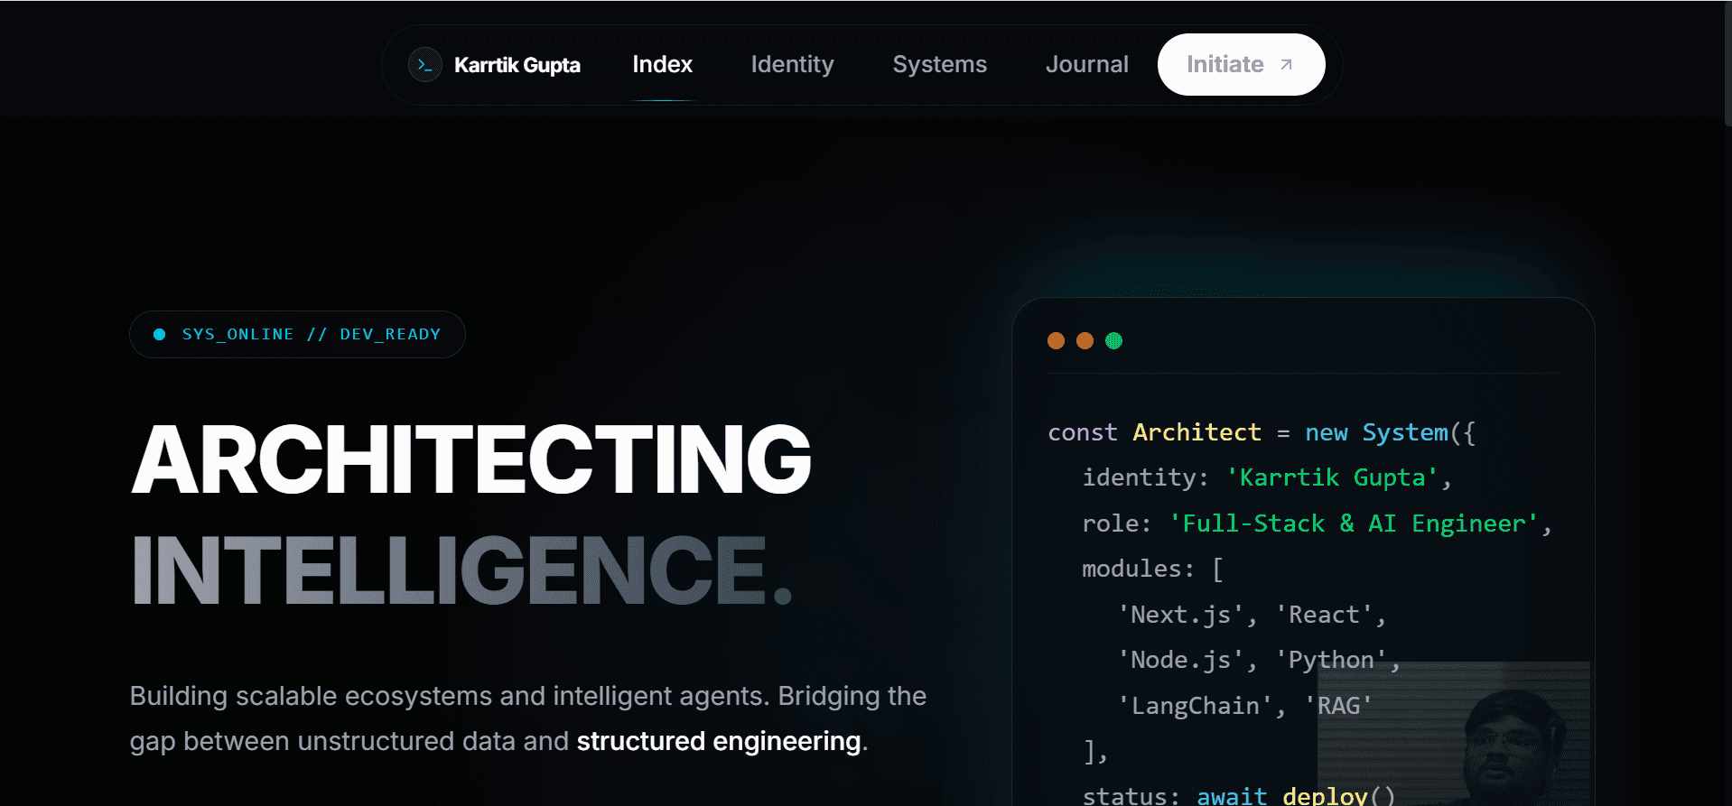Click the INTELLIGENCE. headline text
This screenshot has width=1732, height=806.
pyautogui.click(x=462, y=570)
